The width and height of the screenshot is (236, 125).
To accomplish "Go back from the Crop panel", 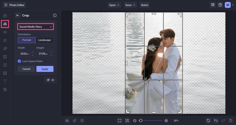I will click(x=18, y=15).
